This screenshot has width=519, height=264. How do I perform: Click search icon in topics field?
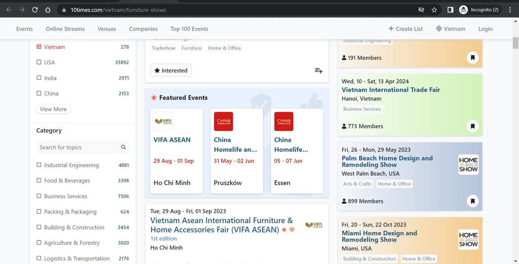click(123, 147)
